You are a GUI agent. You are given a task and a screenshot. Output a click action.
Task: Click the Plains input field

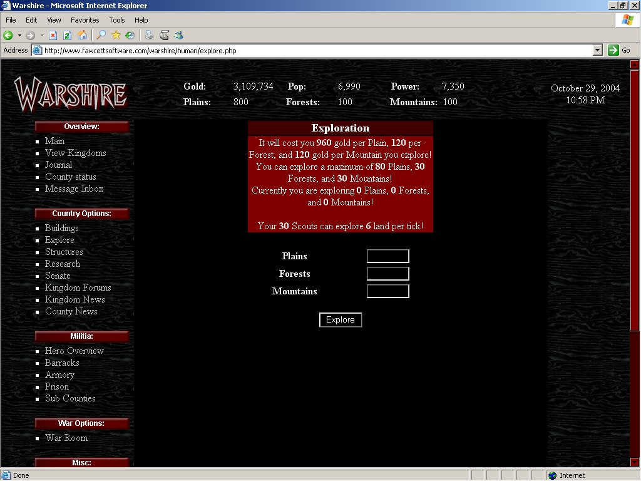(387, 256)
